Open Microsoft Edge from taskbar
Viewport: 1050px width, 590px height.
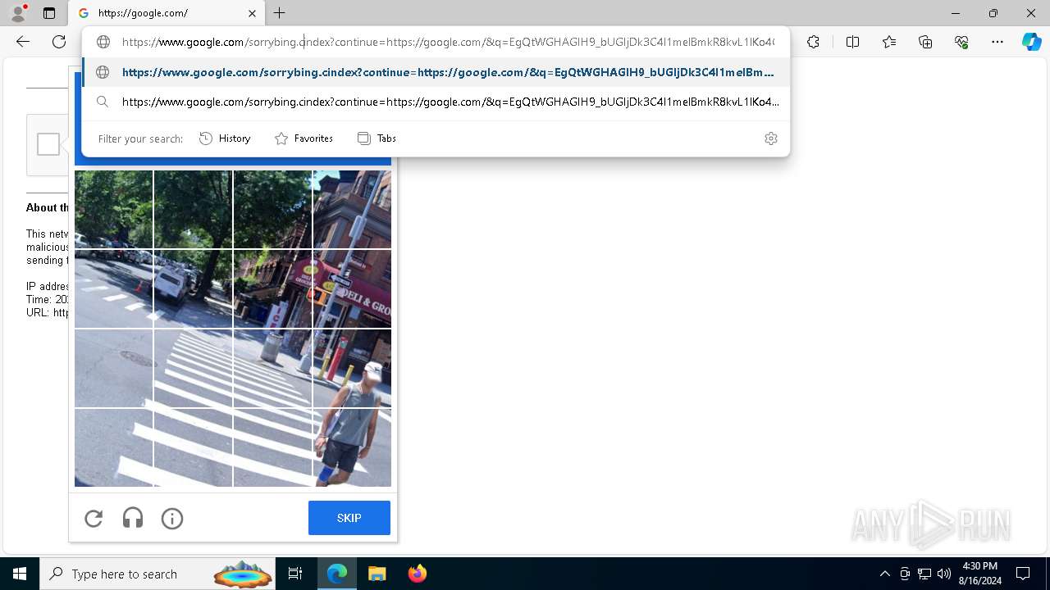[337, 574]
